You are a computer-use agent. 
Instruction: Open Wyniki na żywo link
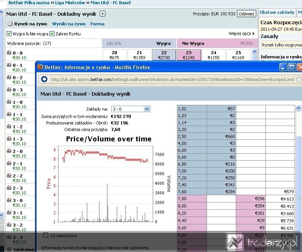coord(69,24)
